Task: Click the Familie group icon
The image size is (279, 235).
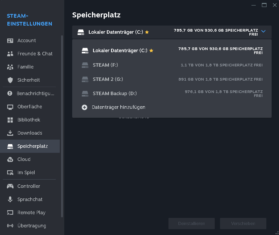Action: 10,67
